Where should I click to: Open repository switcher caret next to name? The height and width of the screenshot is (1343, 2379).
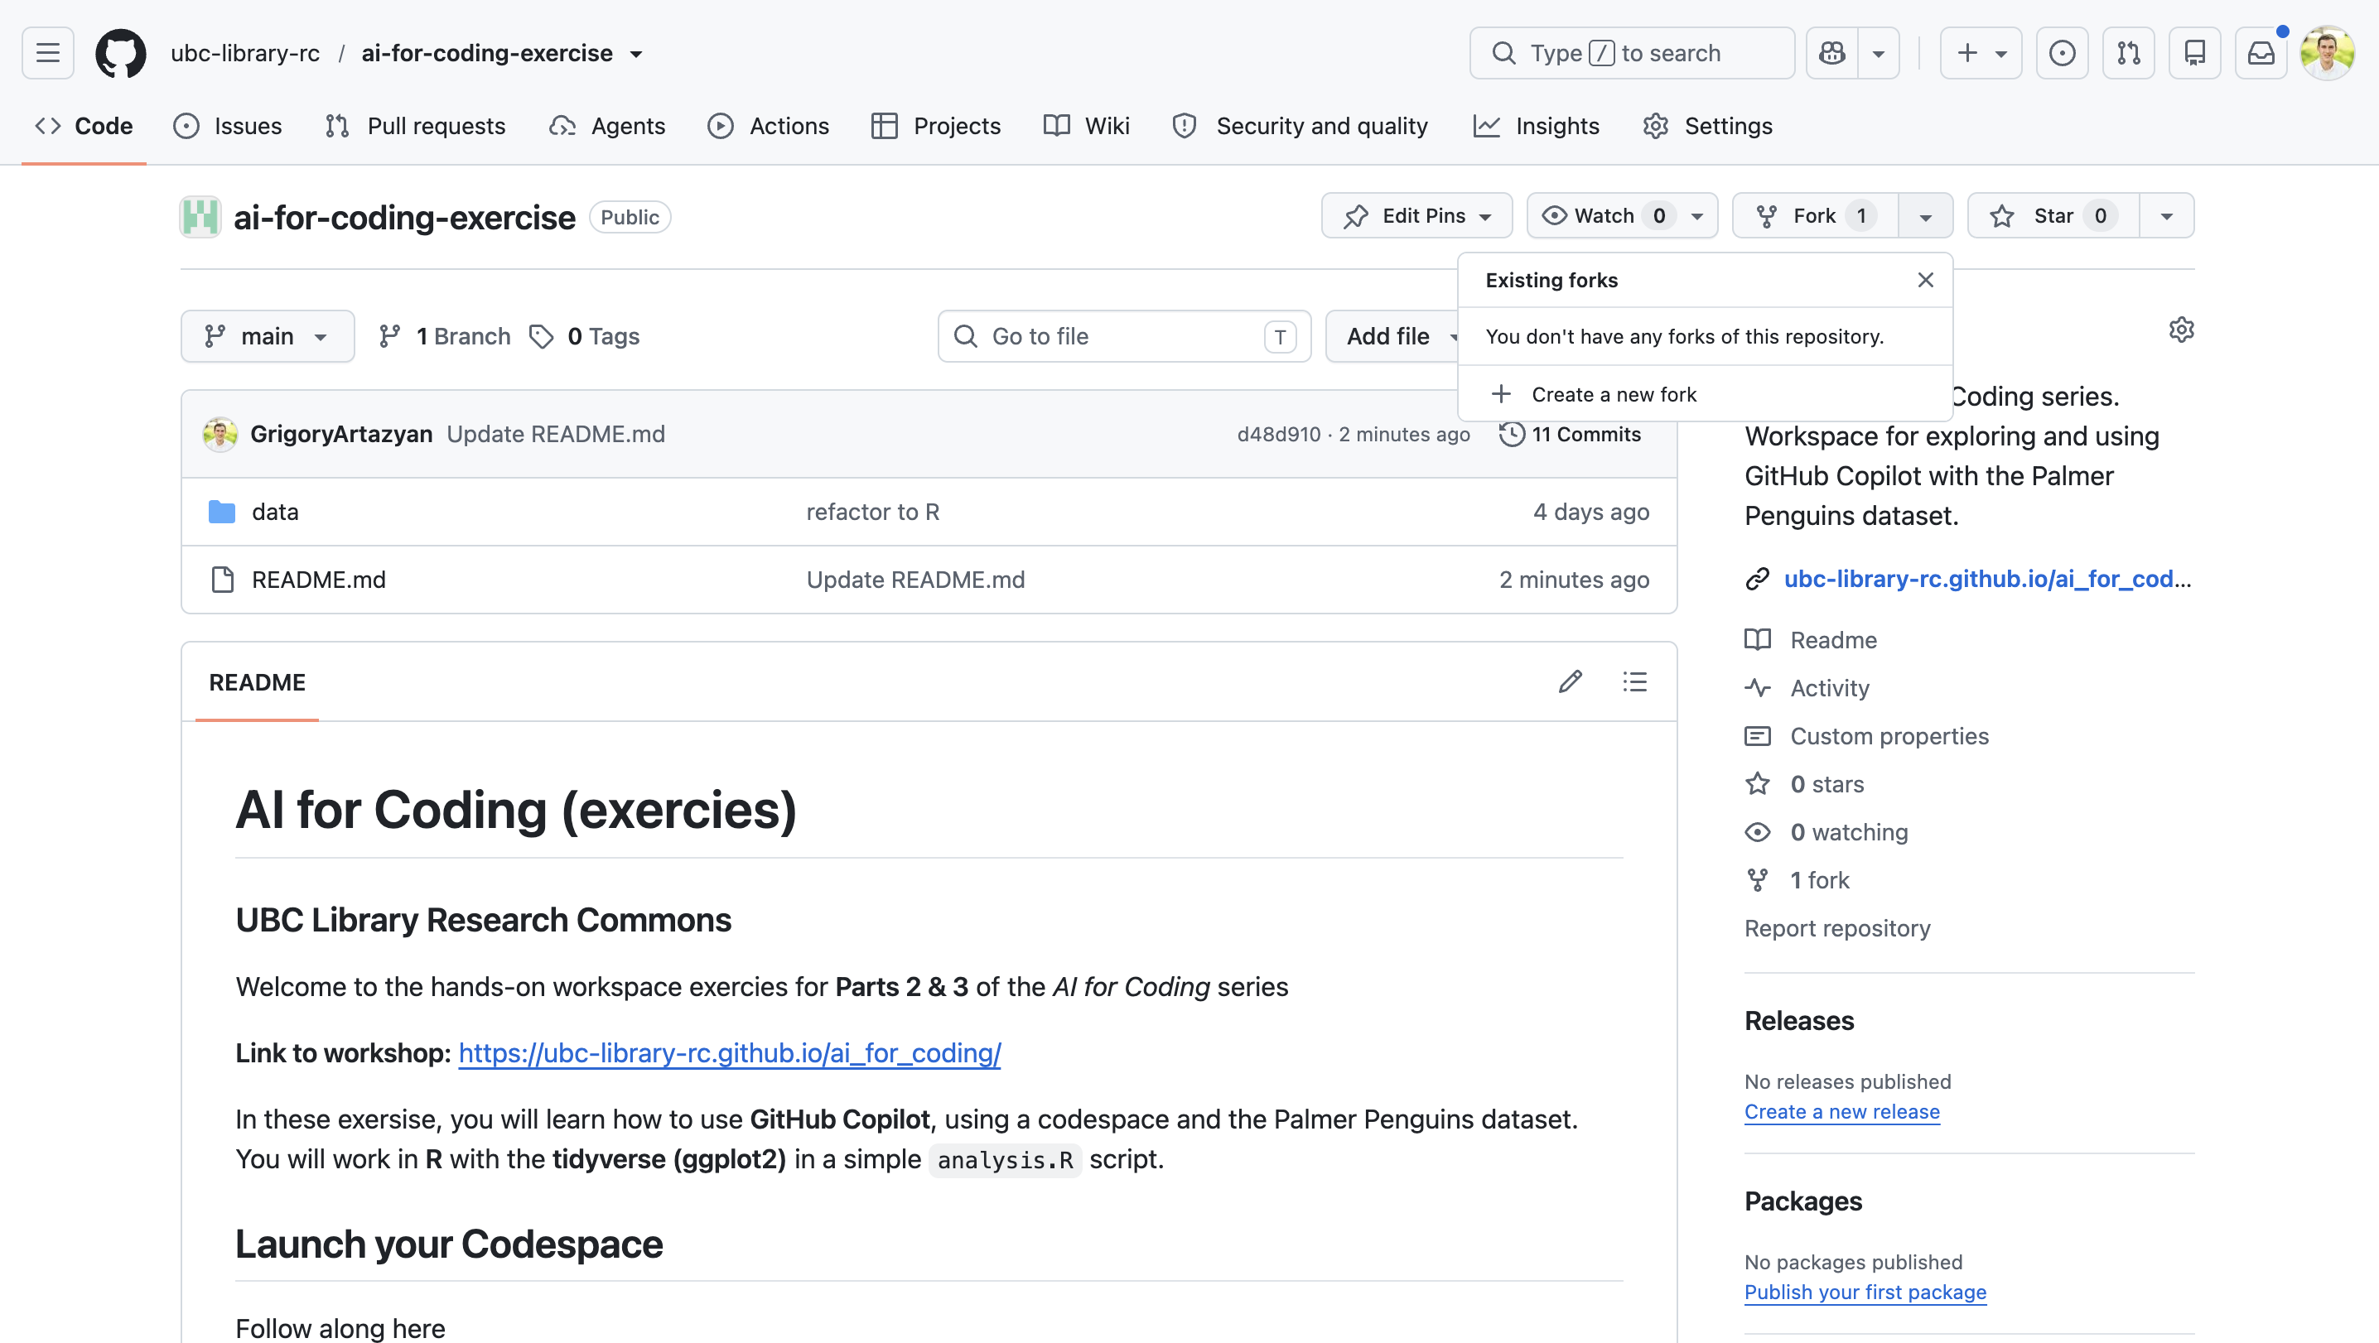pos(636,54)
